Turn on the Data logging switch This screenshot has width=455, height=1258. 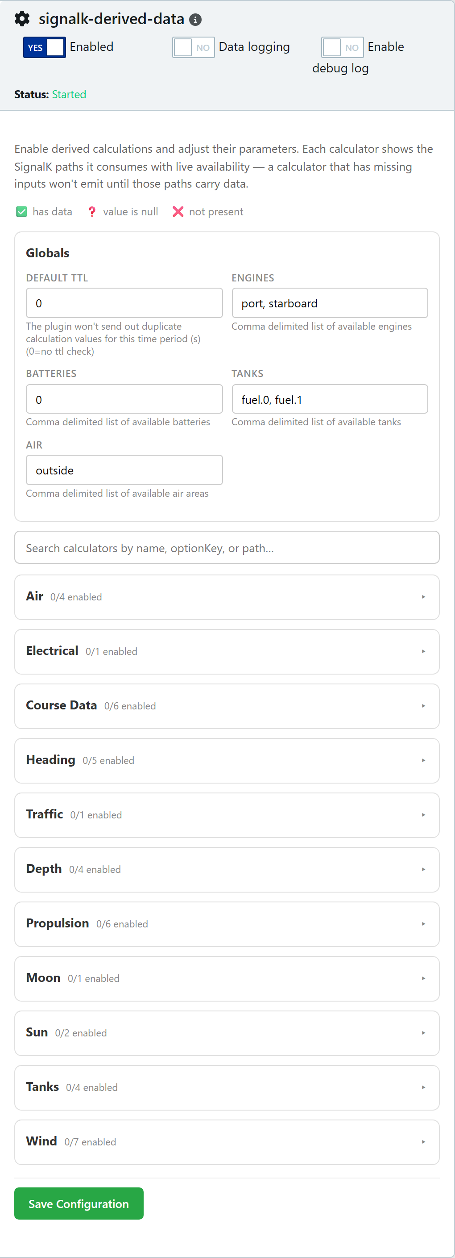coord(194,47)
